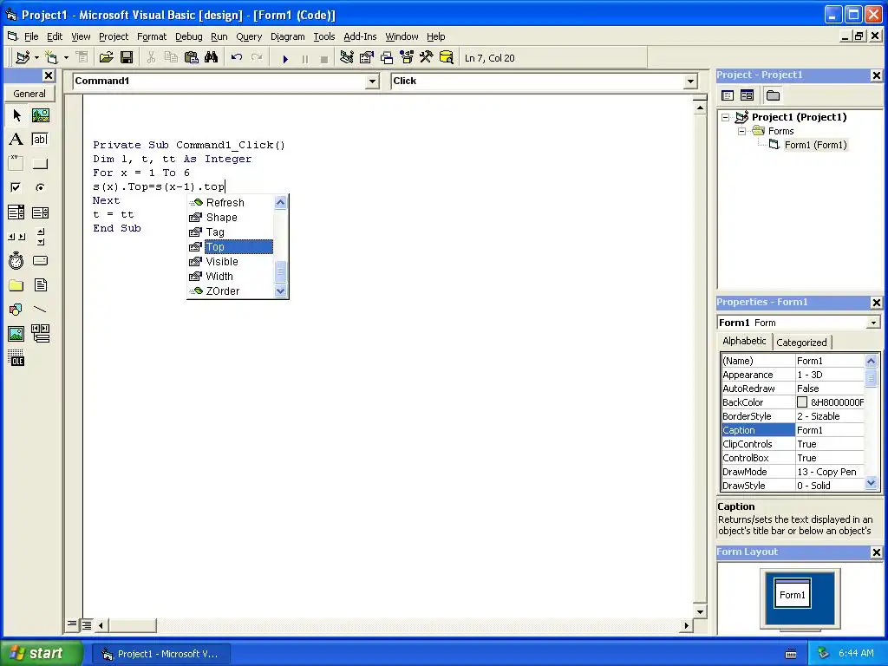Click the Properties Window toolbar icon
Image resolution: width=888 pixels, height=666 pixels.
coord(367,58)
